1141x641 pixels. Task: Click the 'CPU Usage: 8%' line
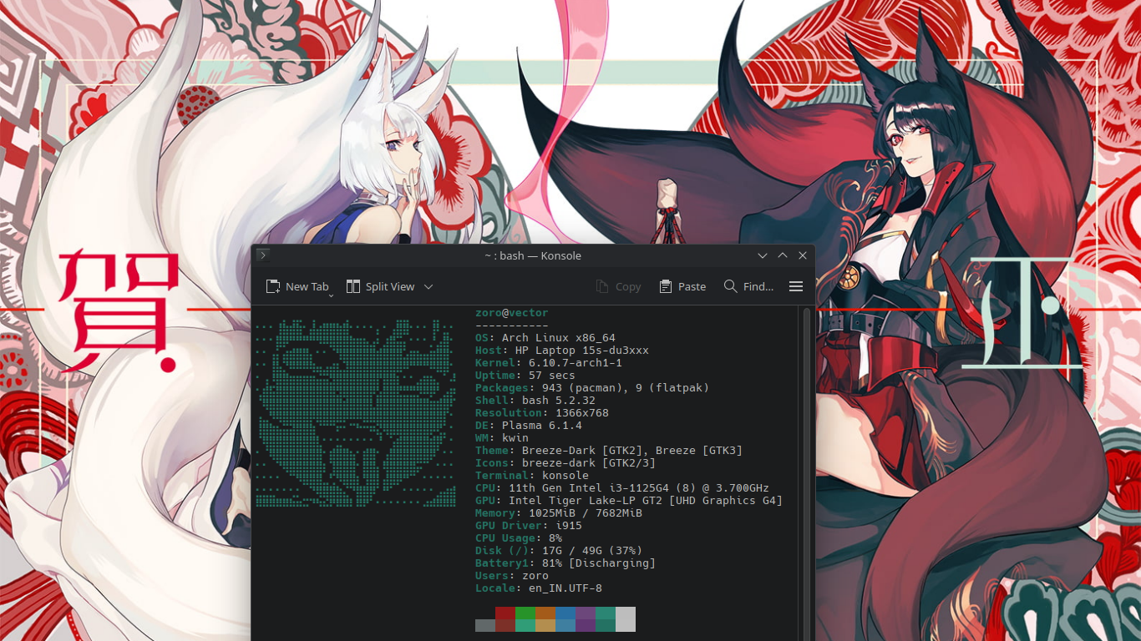pos(519,538)
